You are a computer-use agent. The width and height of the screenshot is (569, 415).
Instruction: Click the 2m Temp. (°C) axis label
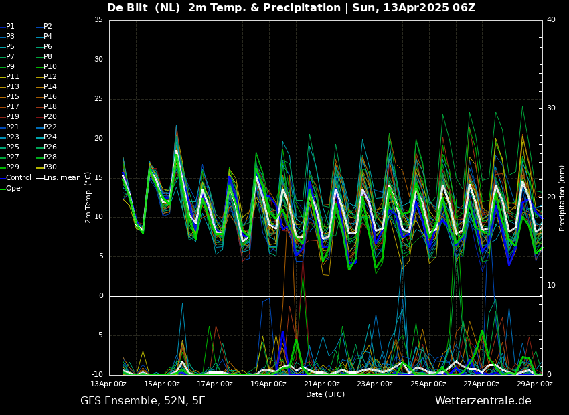tap(88, 197)
